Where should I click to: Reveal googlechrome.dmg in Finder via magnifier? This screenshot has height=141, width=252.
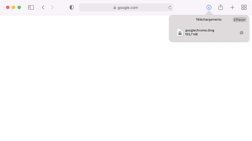click(241, 33)
